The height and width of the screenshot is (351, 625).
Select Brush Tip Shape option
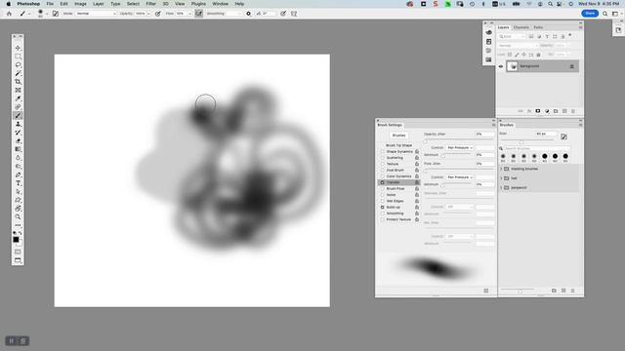pyautogui.click(x=399, y=145)
